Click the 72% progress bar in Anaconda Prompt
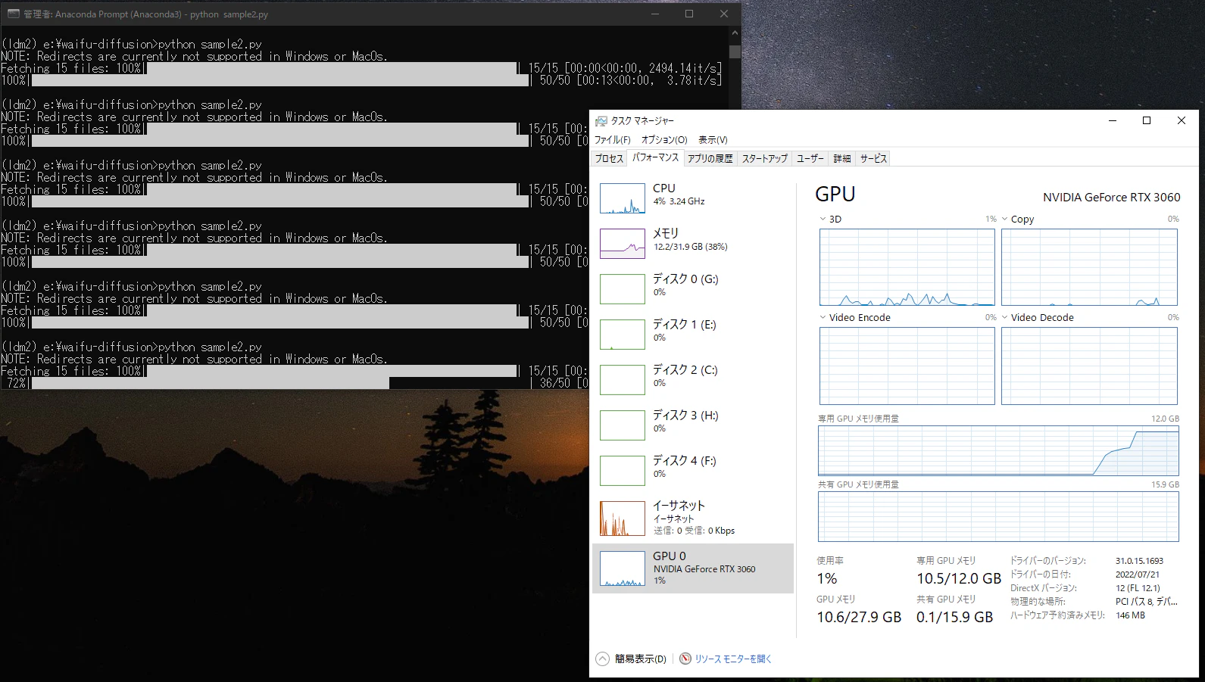This screenshot has height=682, width=1205. (x=280, y=383)
